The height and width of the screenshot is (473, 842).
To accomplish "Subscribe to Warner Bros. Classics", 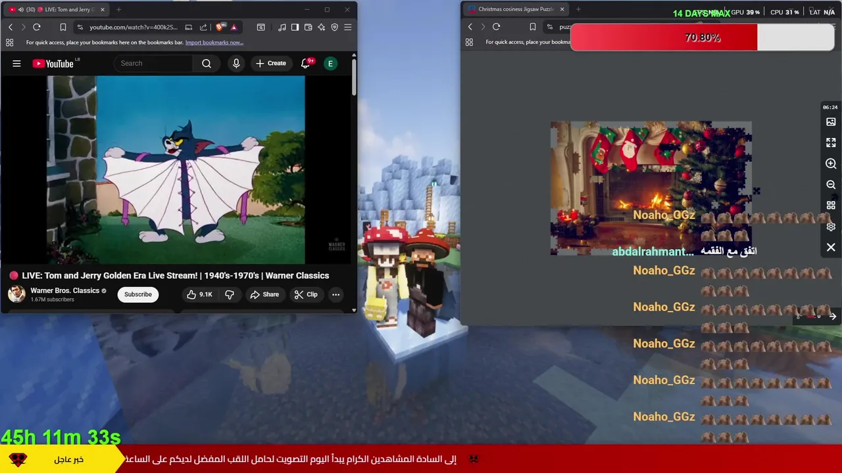I will (x=138, y=294).
